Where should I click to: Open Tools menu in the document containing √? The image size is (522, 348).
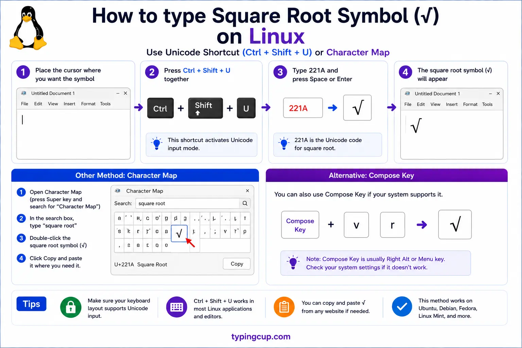click(x=487, y=104)
